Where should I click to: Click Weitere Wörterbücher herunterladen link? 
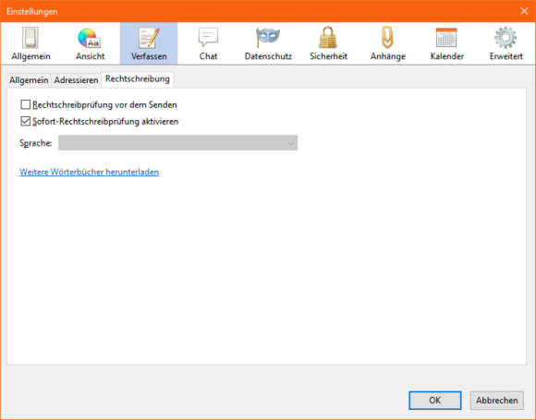pyautogui.click(x=90, y=172)
